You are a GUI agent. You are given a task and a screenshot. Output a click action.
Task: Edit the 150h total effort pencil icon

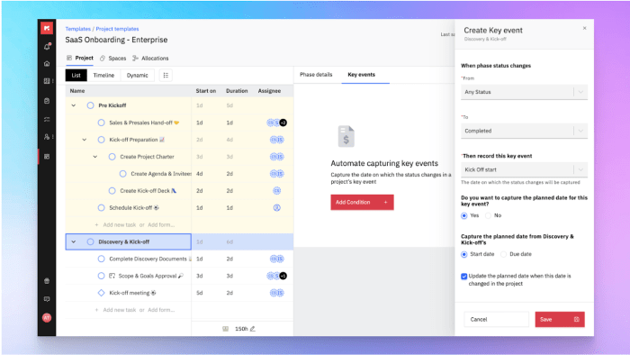(253, 329)
